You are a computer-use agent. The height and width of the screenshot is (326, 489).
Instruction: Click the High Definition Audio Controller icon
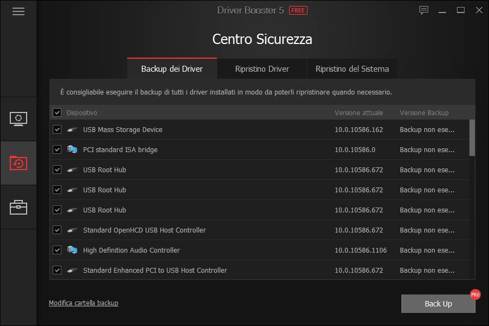tap(72, 250)
